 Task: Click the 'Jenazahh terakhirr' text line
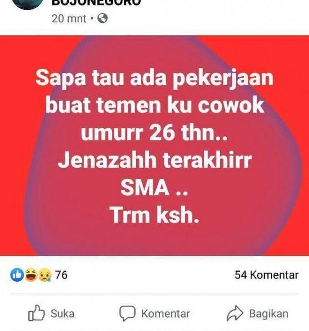(x=155, y=160)
